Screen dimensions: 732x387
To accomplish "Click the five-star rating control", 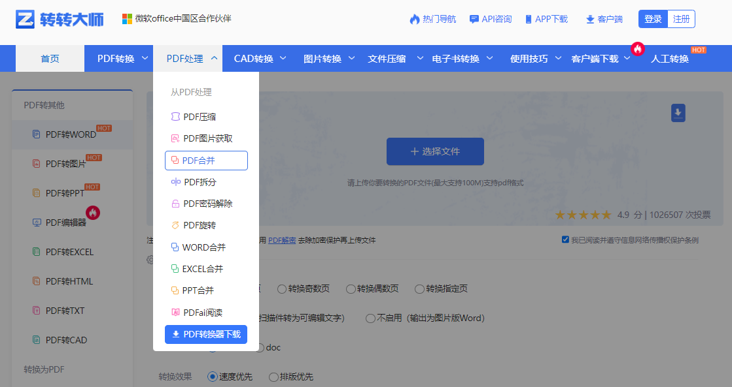I will [x=582, y=214].
